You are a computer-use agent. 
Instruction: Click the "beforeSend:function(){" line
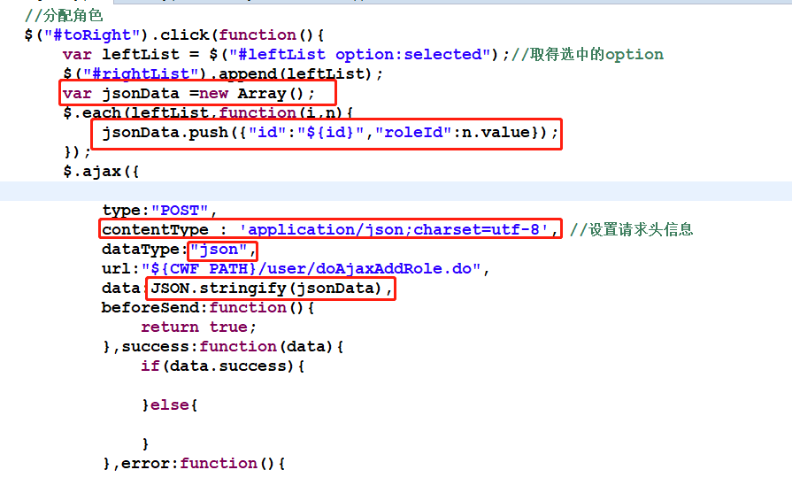click(x=208, y=308)
